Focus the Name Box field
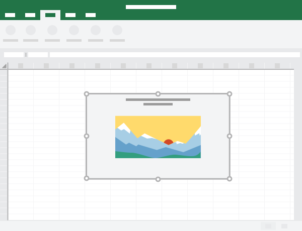 pos(14,55)
